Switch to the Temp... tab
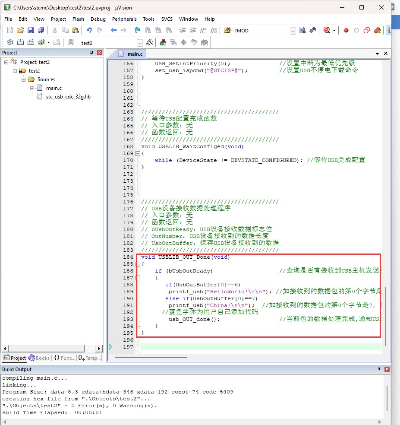This screenshot has height=425, width=400. [x=90, y=358]
